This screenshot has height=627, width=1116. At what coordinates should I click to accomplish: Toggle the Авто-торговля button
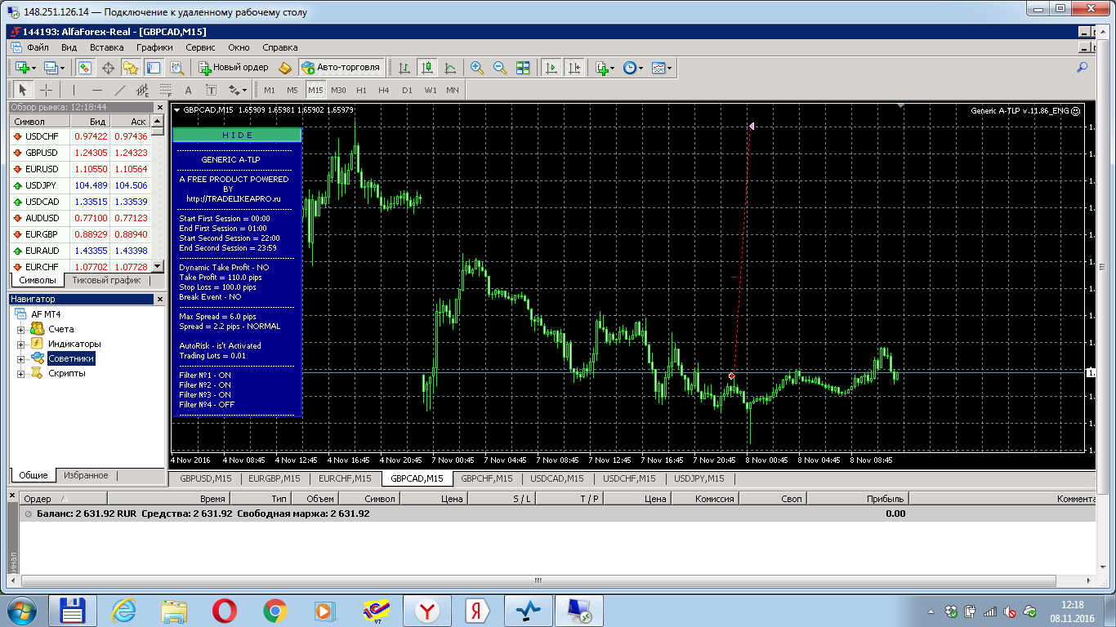click(341, 68)
